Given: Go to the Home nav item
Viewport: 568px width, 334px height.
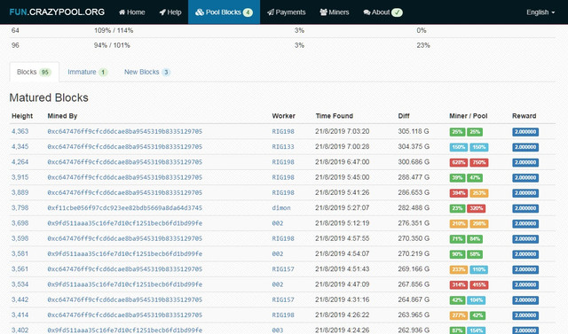Looking at the screenshot, I should pyautogui.click(x=132, y=12).
